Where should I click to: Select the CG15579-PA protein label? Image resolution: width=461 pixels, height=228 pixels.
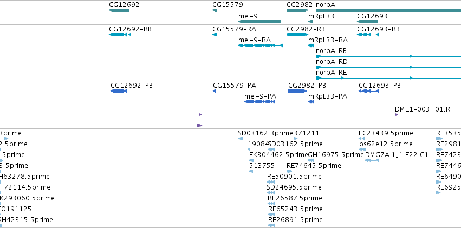[235, 86]
